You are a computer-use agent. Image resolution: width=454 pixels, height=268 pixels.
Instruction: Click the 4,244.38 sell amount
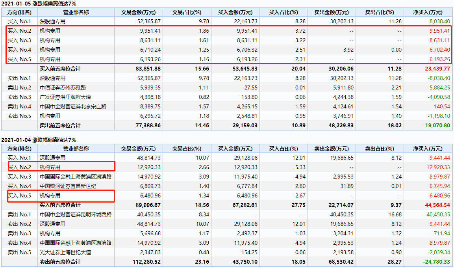tap(343, 97)
